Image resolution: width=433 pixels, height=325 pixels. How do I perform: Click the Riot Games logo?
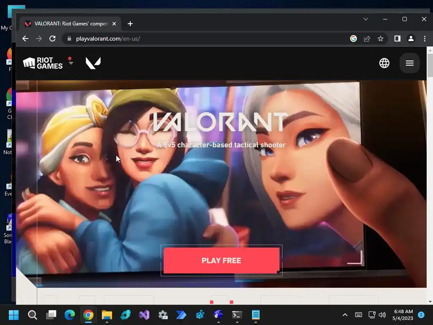43,63
